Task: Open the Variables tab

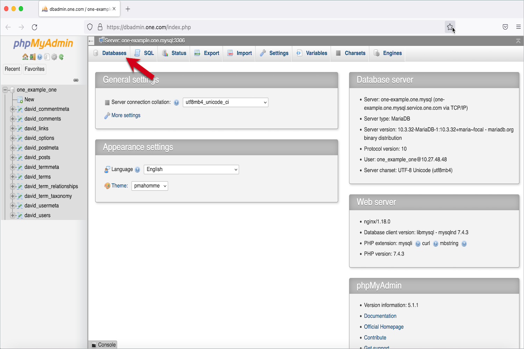Action: pos(312,53)
